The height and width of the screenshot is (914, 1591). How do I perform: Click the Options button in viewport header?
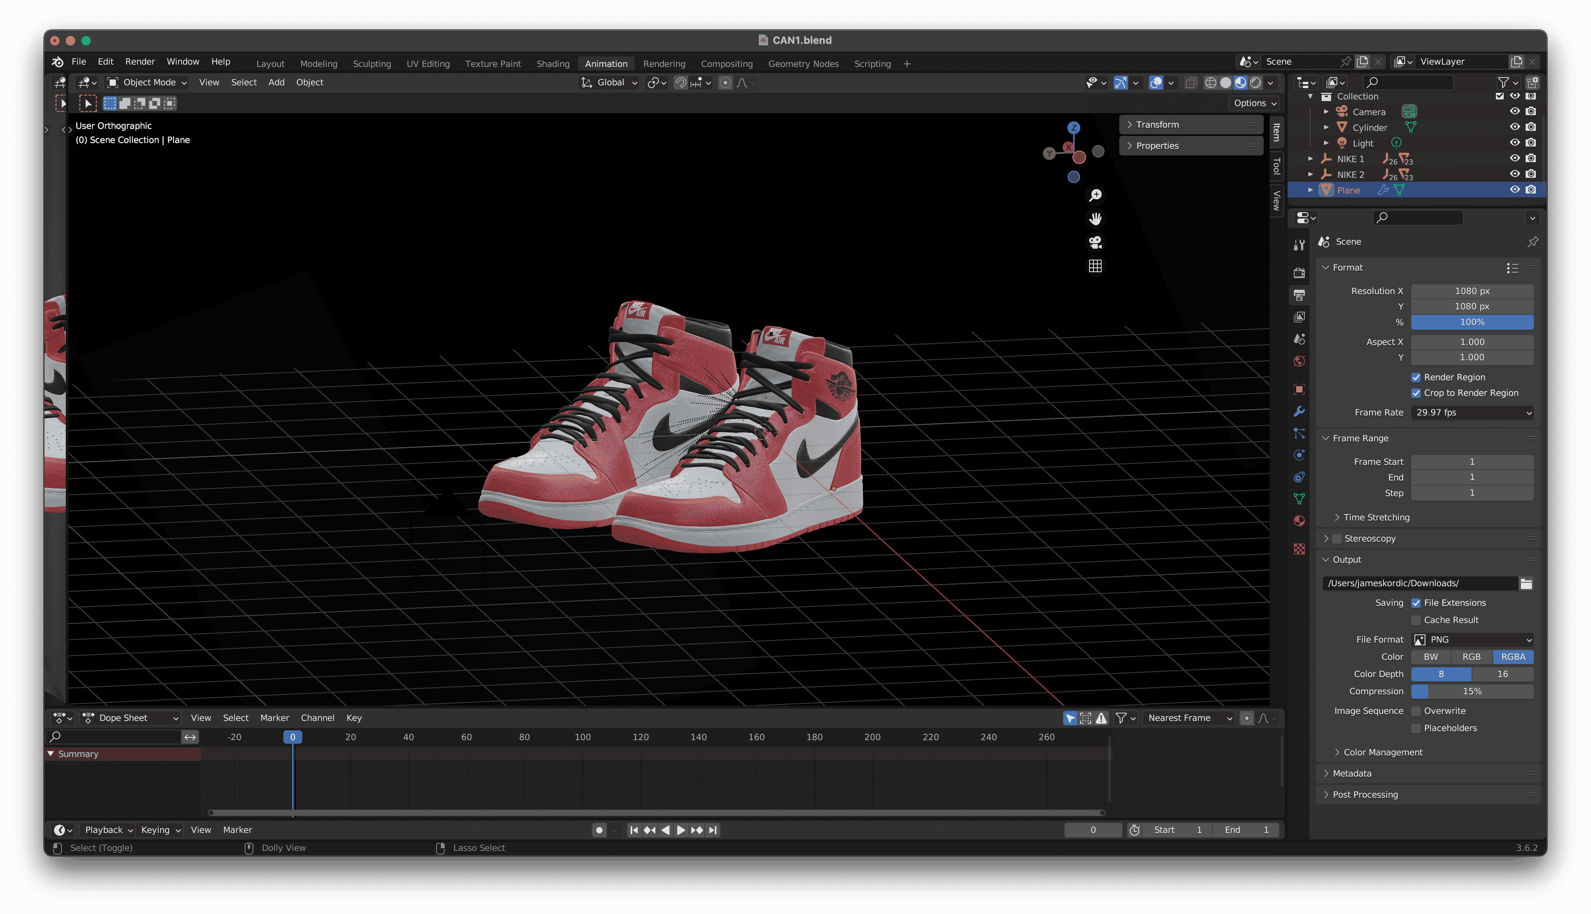(1255, 103)
